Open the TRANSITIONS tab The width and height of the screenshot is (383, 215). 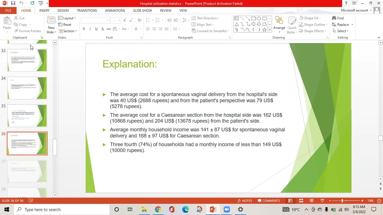tap(87, 10)
